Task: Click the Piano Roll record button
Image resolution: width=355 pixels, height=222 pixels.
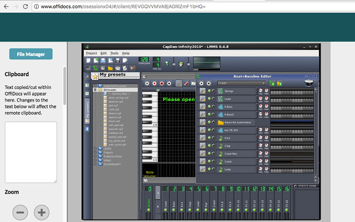Action: [154, 83]
